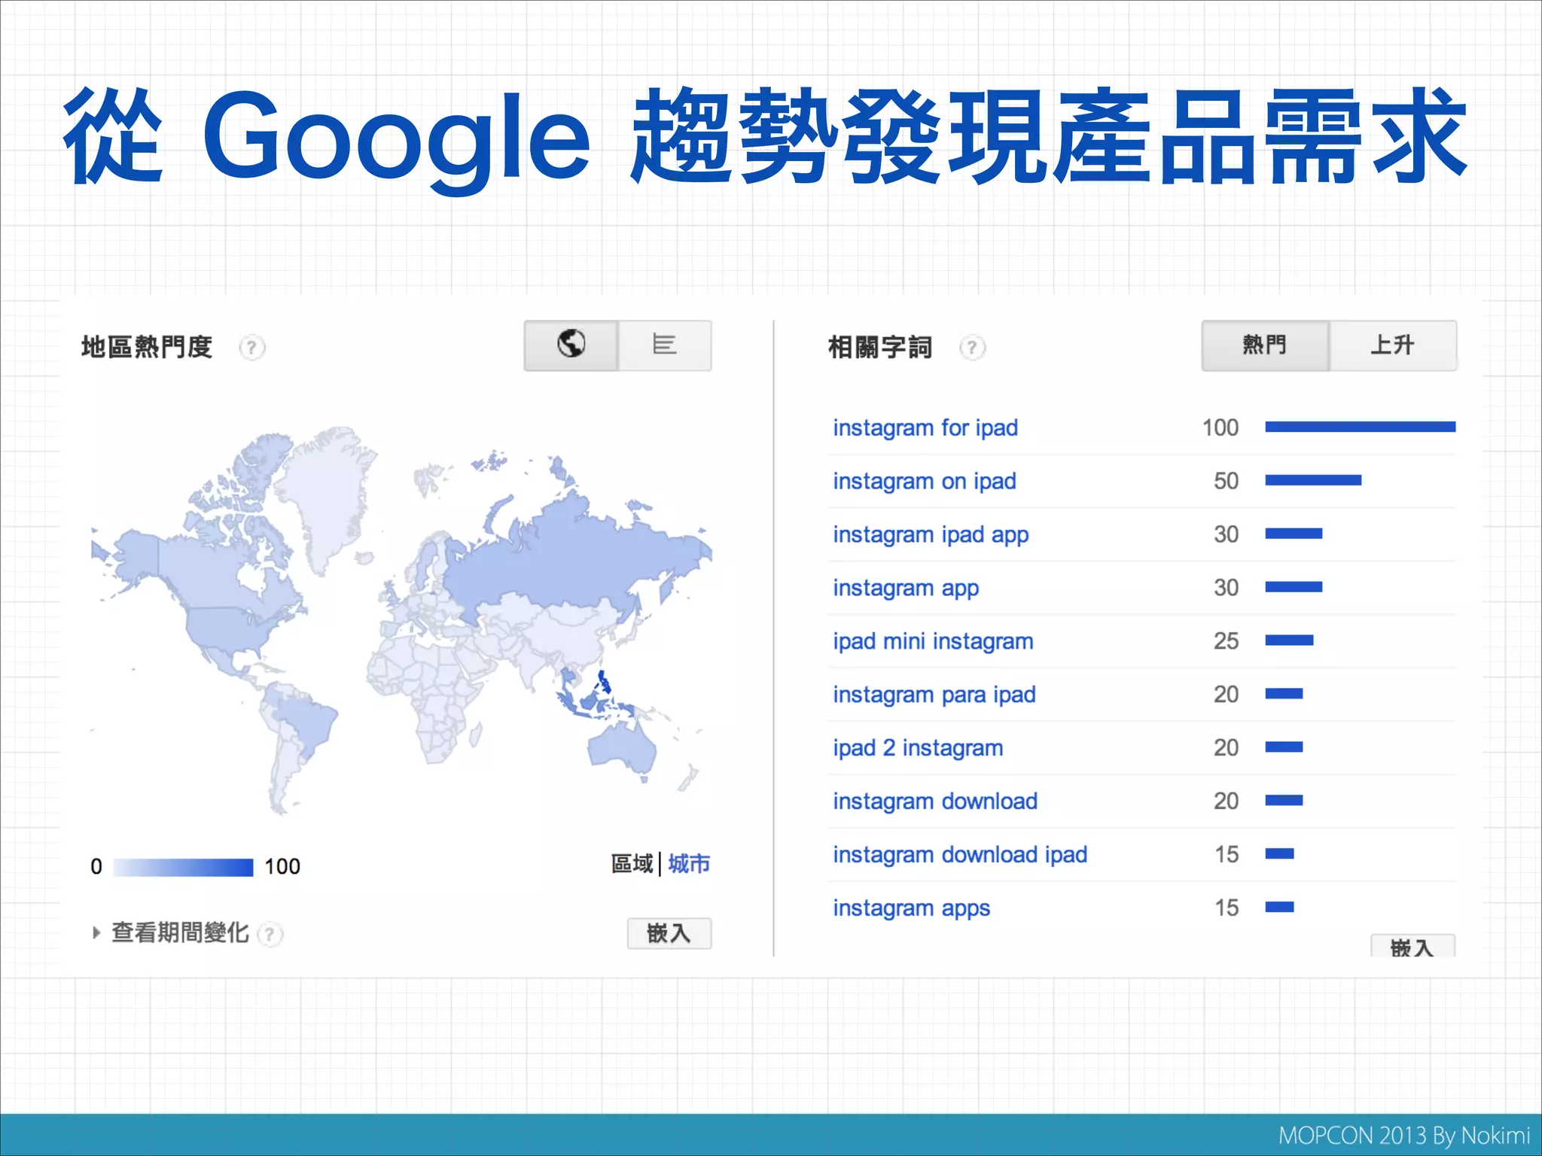Open the 'ipad 2 instagram' term

pos(918,748)
